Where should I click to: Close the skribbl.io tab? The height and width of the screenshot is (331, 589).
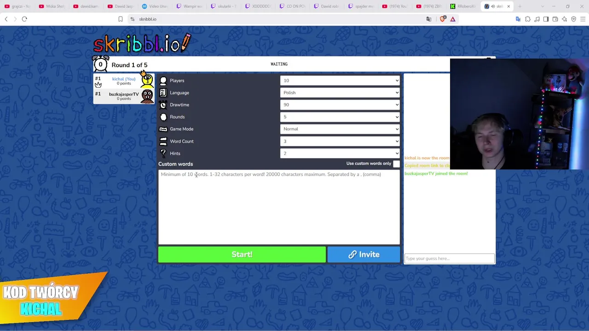tap(508, 6)
